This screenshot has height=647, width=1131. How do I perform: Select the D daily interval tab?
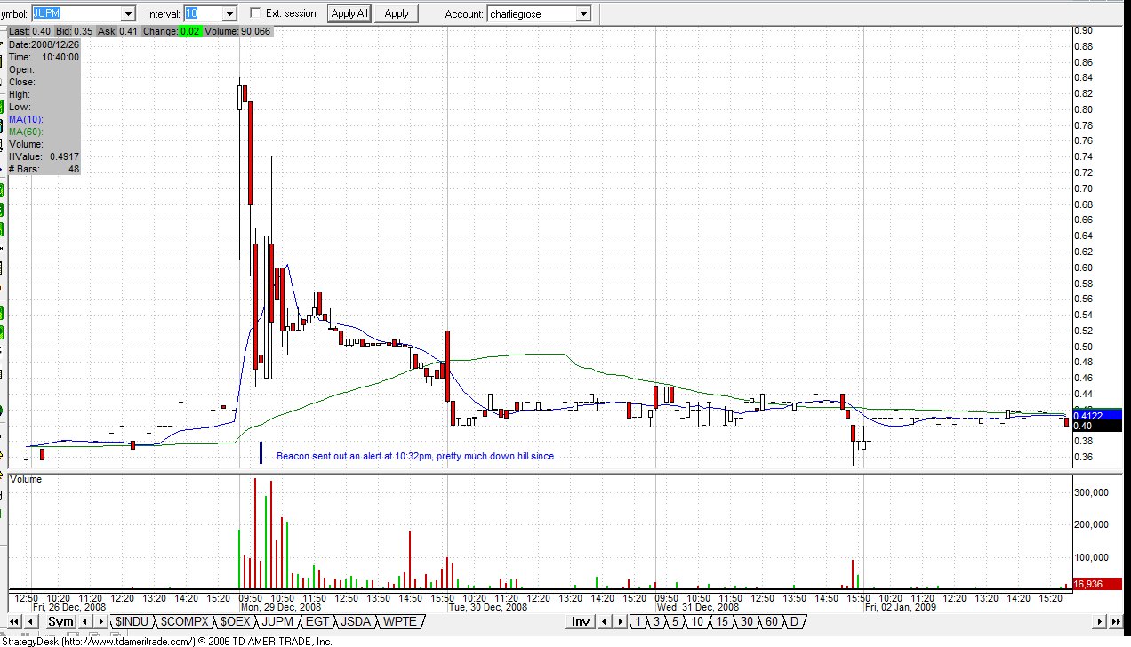794,622
